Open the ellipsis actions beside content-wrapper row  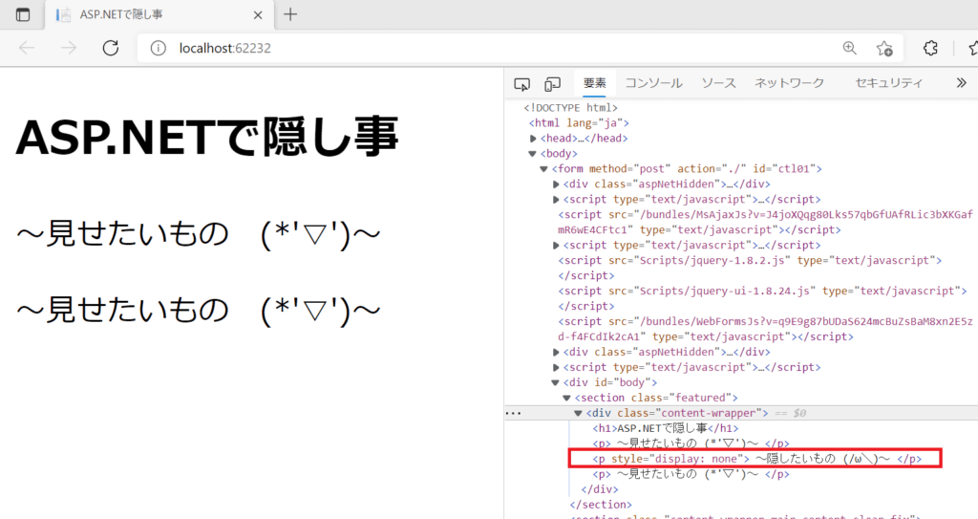[513, 414]
